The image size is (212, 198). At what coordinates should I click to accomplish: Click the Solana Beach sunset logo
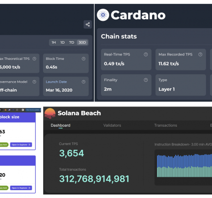click(x=50, y=113)
